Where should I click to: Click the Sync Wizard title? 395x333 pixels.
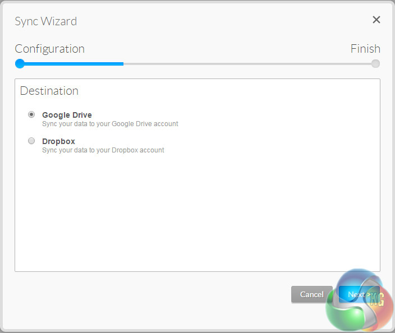point(46,21)
